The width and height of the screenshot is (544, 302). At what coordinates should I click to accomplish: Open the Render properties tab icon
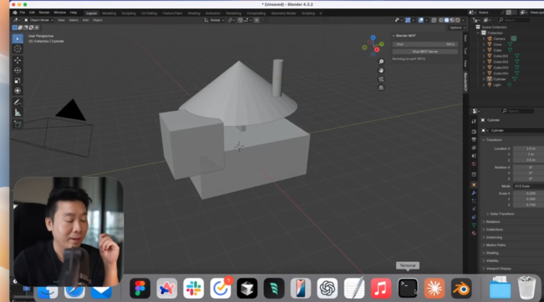(x=474, y=132)
